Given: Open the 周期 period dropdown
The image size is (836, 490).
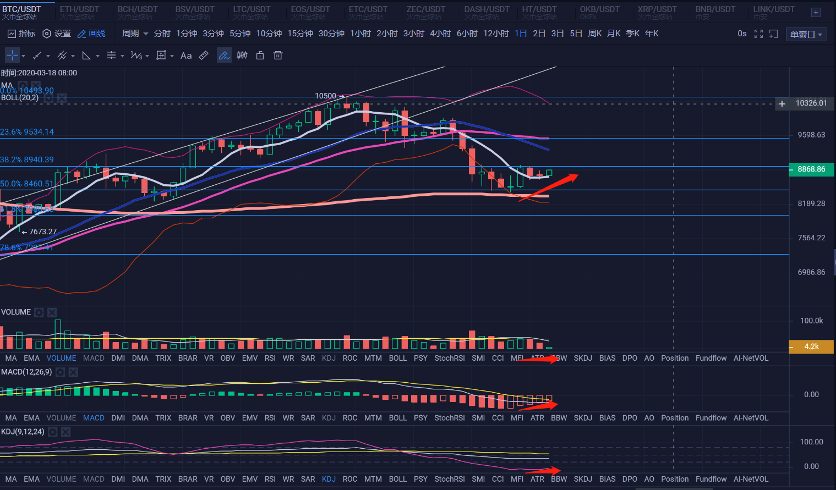Looking at the screenshot, I should 135,34.
